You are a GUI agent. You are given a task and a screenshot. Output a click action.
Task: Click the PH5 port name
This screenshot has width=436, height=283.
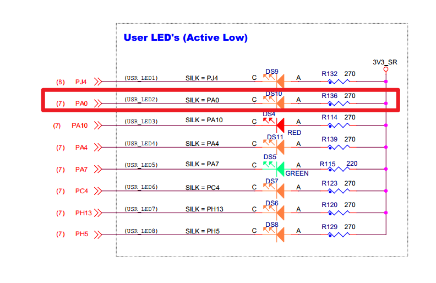click(81, 234)
